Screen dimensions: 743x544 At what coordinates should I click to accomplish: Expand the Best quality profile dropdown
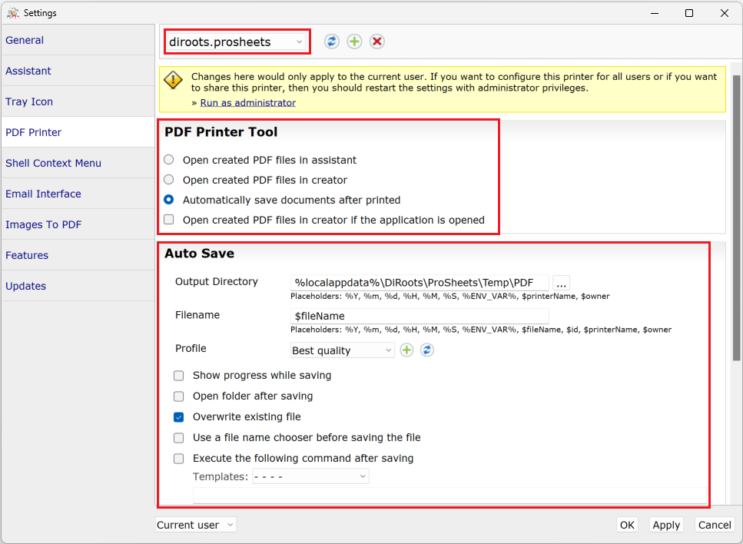pyautogui.click(x=343, y=350)
